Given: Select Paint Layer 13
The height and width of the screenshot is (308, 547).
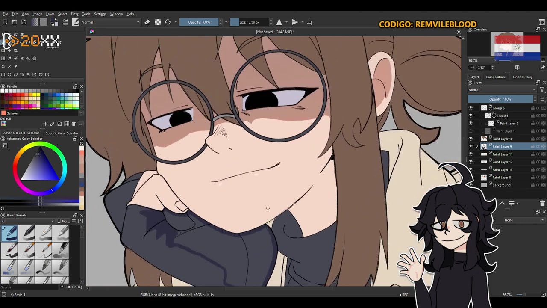Looking at the screenshot, I should point(502,170).
